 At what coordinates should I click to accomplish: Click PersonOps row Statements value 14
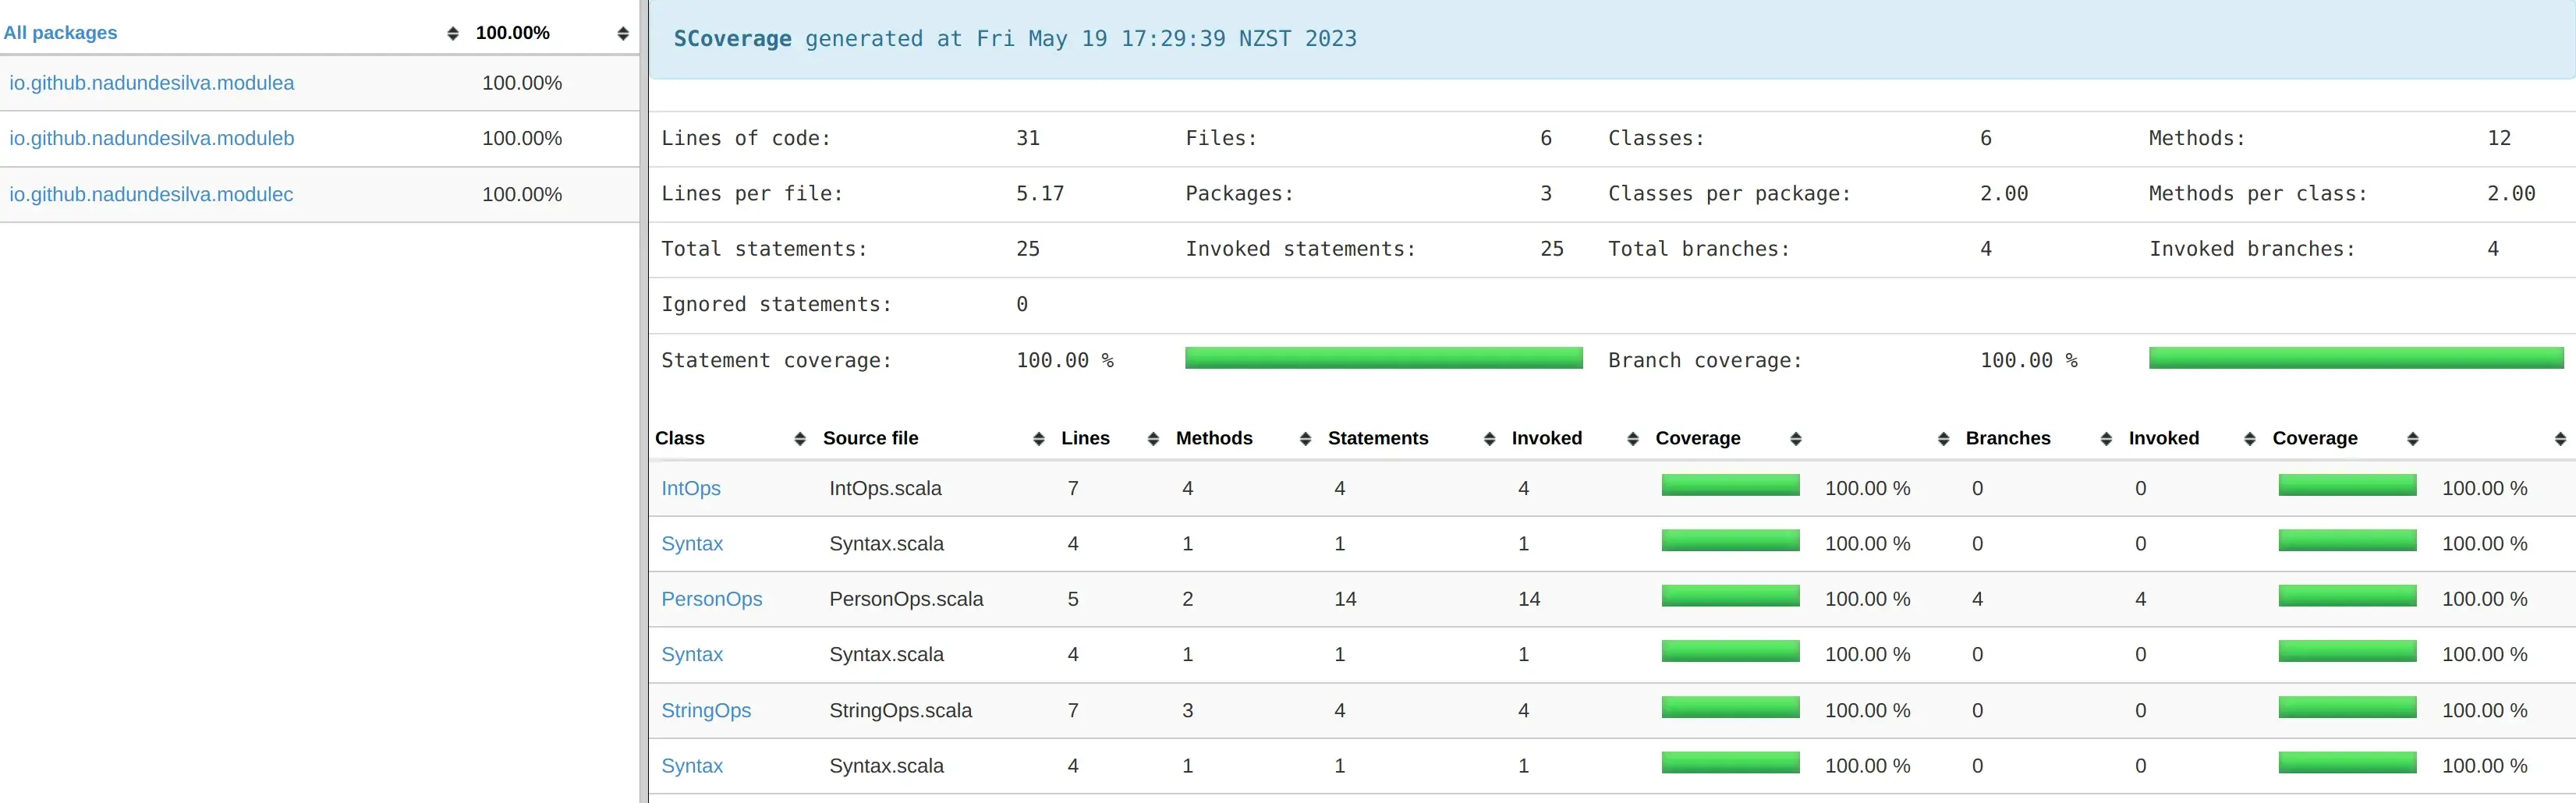coord(1345,599)
